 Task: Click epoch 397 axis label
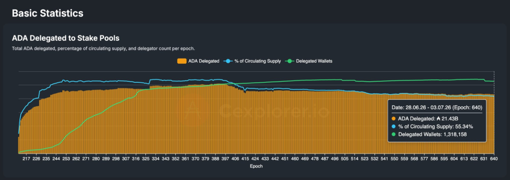click(225, 159)
